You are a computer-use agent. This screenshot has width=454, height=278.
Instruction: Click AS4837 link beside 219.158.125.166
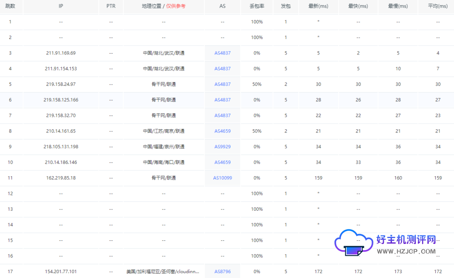coord(223,100)
